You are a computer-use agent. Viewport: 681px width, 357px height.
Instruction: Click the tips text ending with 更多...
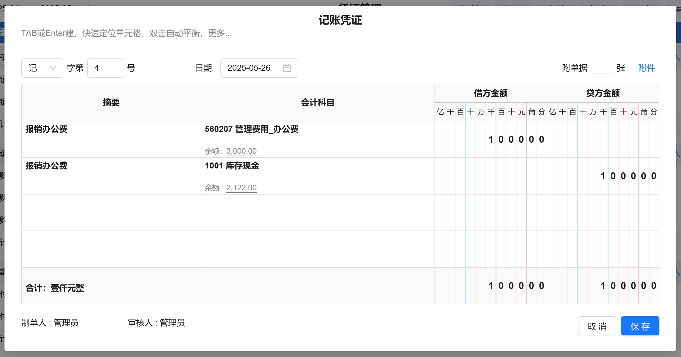click(x=126, y=33)
